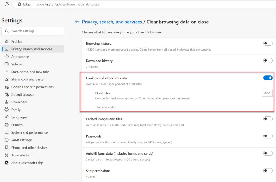Click the Printers icon in sidebar
This screenshot has height=182, width=276.
(x=6, y=125)
